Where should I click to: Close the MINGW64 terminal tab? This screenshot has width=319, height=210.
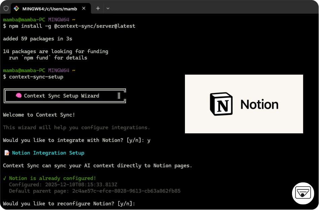(x=84, y=8)
